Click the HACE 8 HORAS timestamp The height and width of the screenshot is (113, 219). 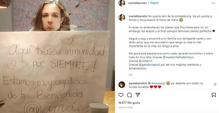[x=125, y=108]
